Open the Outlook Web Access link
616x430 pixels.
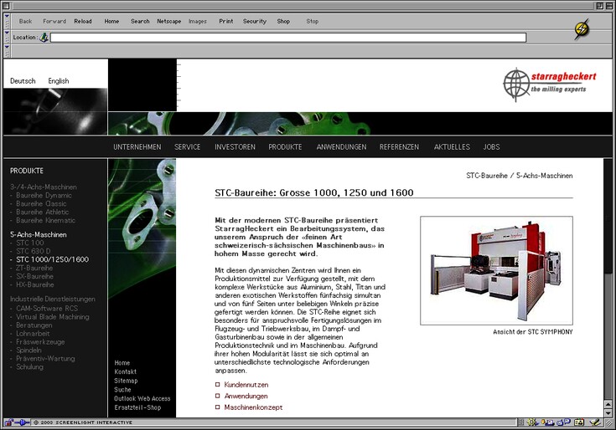click(x=142, y=399)
